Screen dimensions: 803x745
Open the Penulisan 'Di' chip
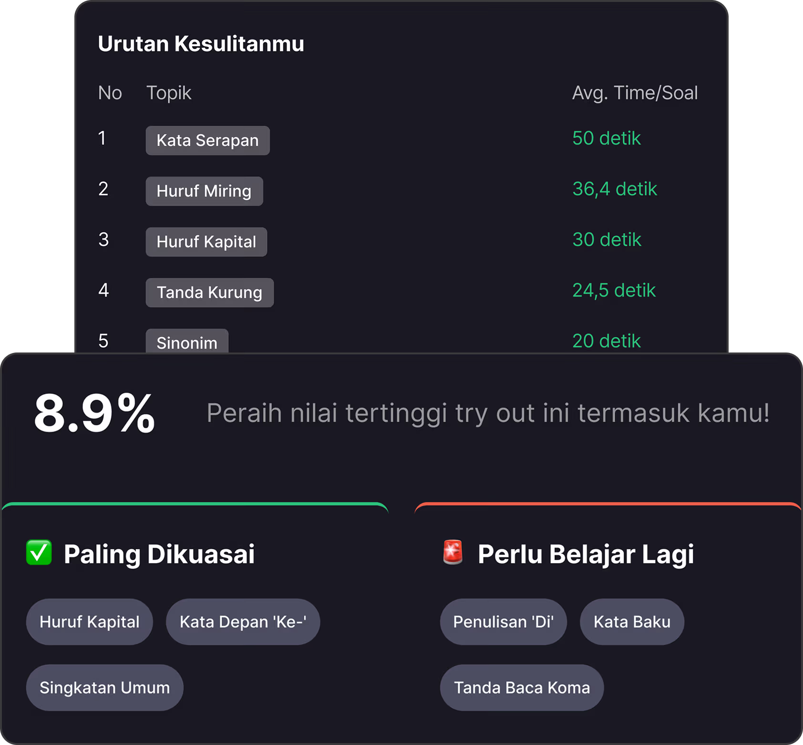(503, 622)
